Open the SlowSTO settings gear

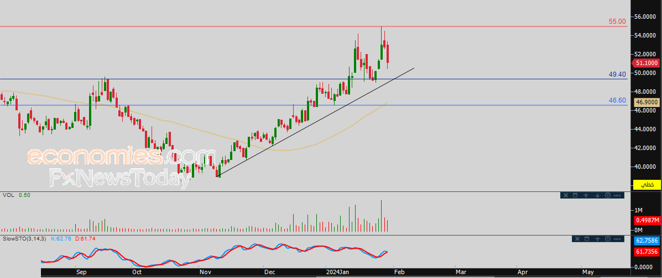tap(608, 239)
